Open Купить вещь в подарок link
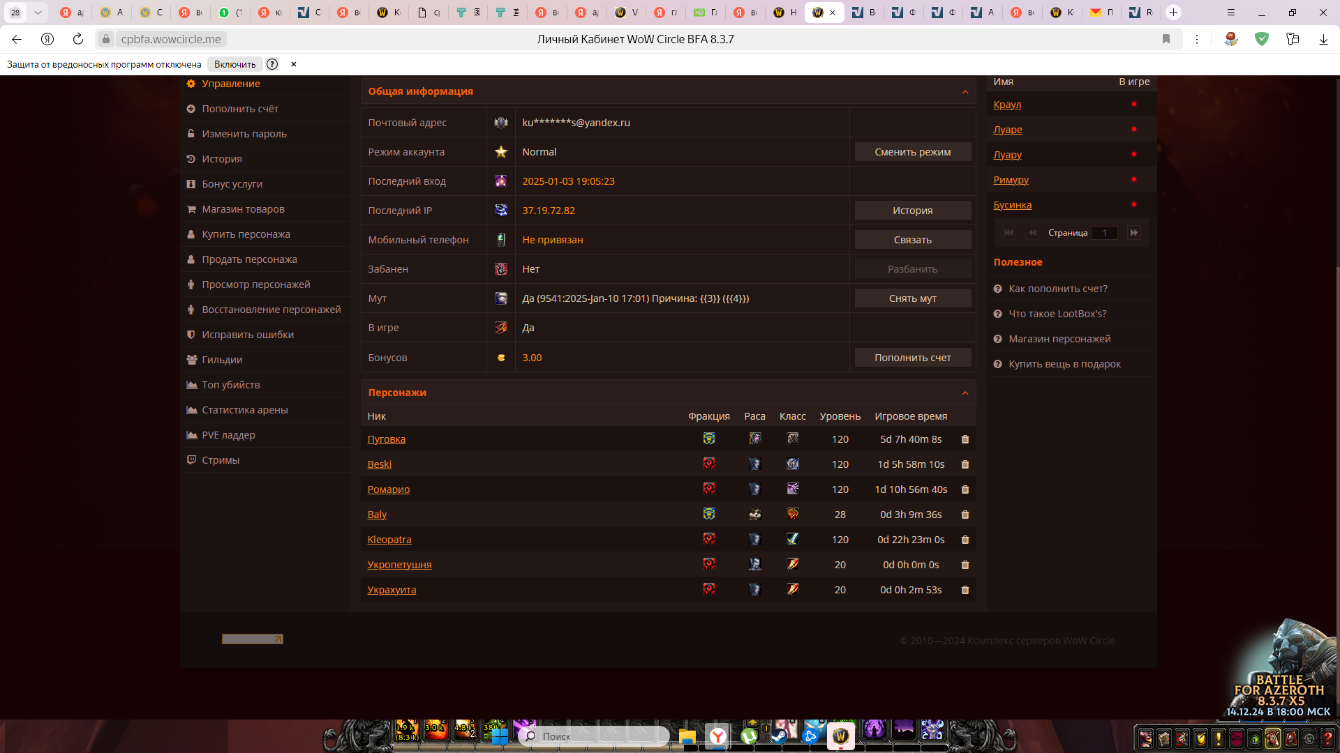This screenshot has height=753, width=1340. 1064,364
